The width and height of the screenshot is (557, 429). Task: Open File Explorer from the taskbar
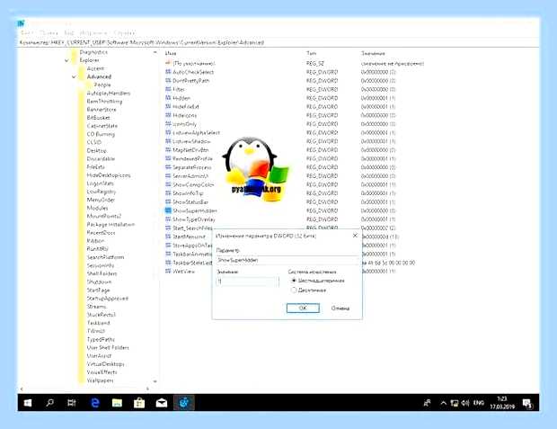click(x=117, y=403)
